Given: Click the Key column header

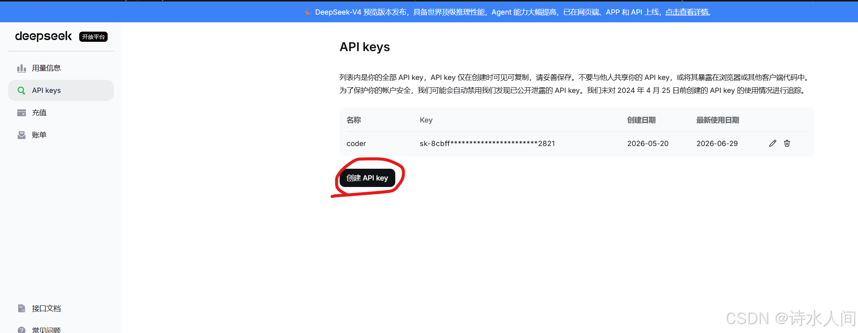Looking at the screenshot, I should [x=426, y=120].
